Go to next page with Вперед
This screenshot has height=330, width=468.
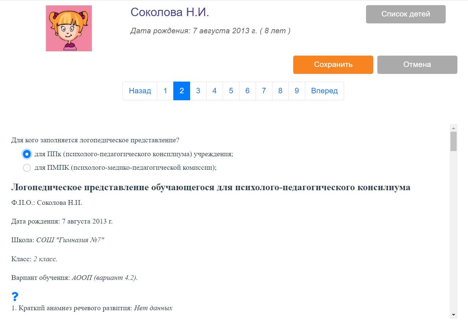coord(324,91)
